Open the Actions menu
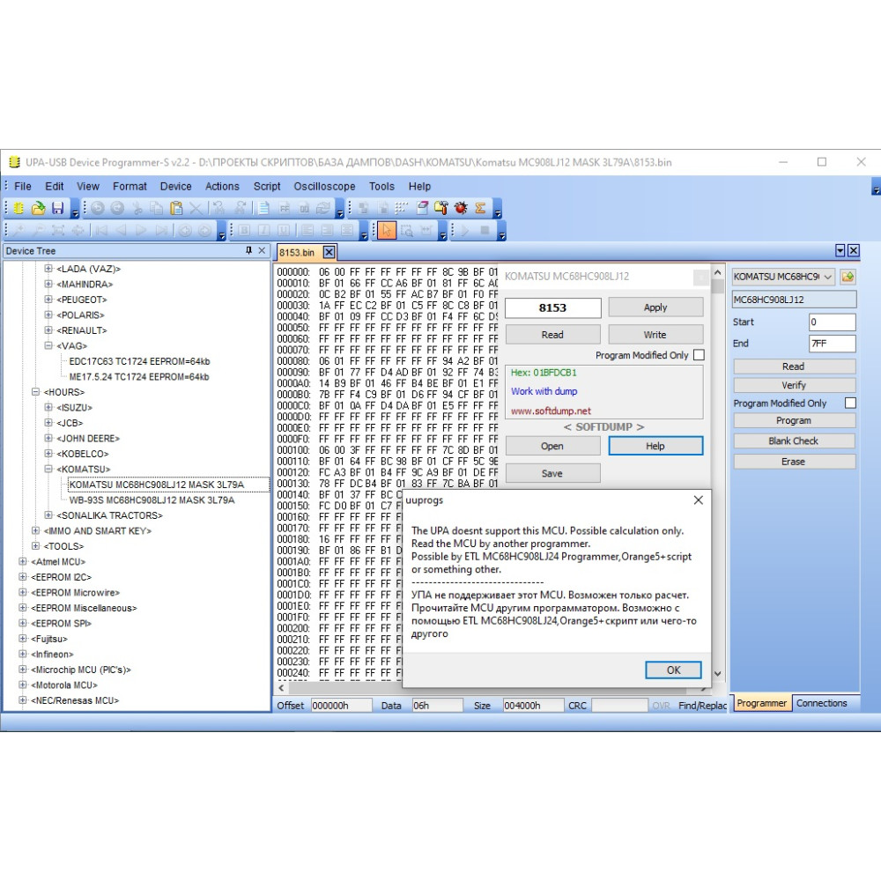 tap(222, 187)
